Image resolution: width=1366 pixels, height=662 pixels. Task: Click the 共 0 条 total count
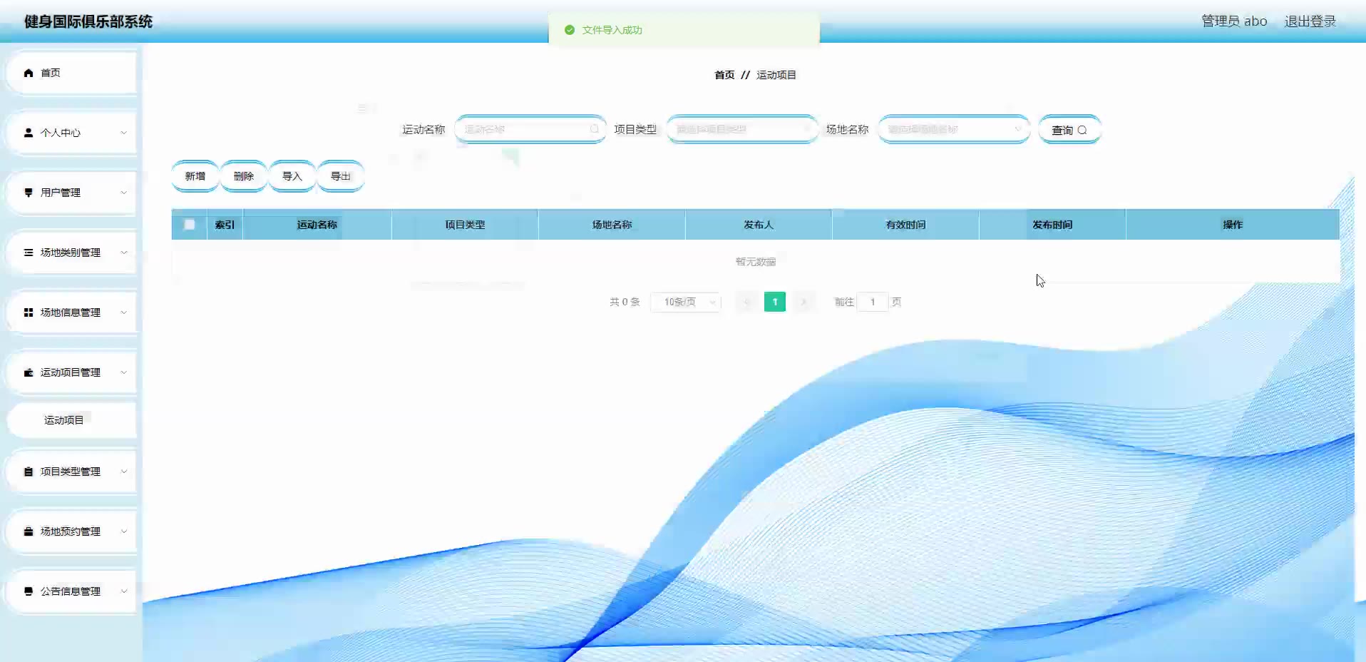click(x=625, y=302)
